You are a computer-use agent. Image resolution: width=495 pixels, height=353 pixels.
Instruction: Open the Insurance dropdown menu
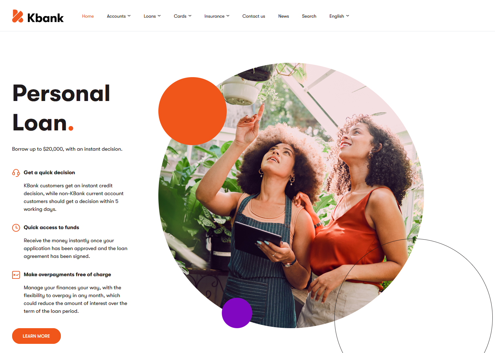click(x=217, y=16)
